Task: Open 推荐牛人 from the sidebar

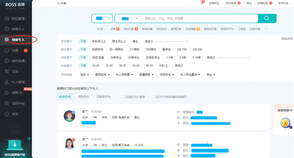Action: coord(7,29)
